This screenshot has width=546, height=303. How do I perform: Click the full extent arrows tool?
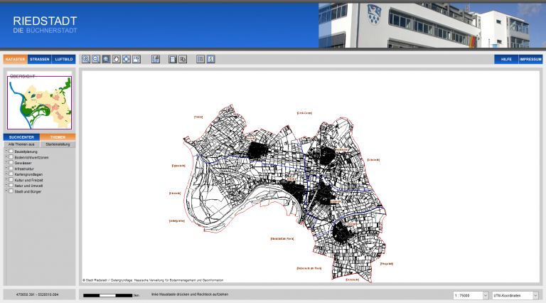127,59
